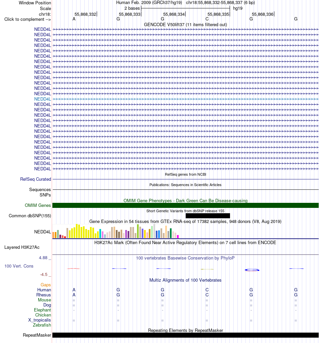
Task: Select the Elephant alignment row label
Action: 42,310
